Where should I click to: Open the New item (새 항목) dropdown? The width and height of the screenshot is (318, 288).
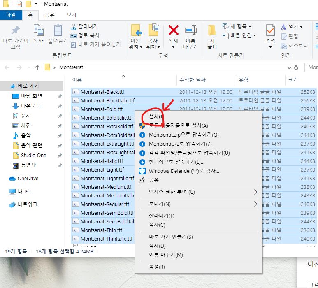click(237, 26)
